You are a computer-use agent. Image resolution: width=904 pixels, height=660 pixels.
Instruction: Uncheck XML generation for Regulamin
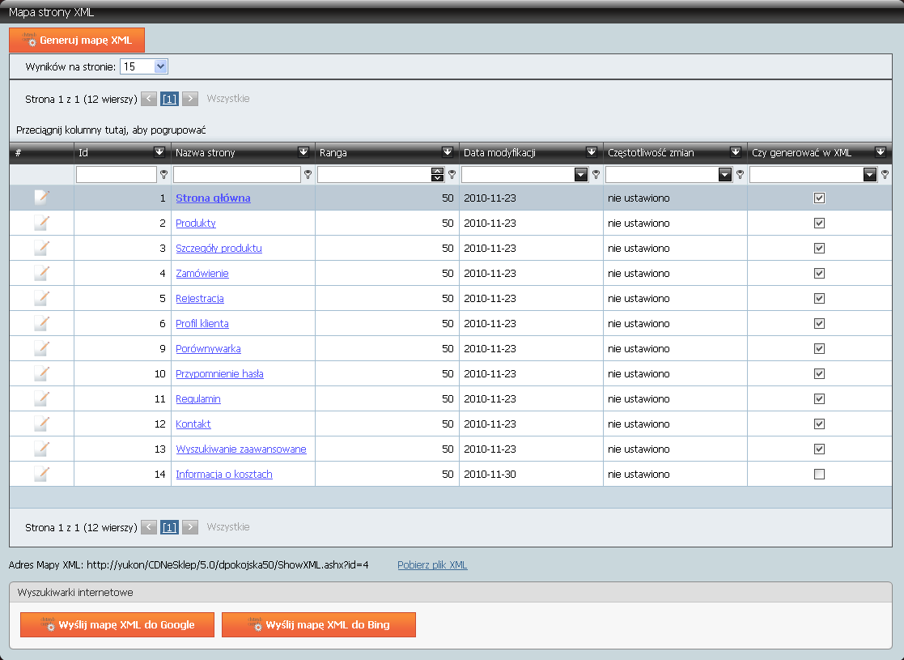tap(819, 398)
